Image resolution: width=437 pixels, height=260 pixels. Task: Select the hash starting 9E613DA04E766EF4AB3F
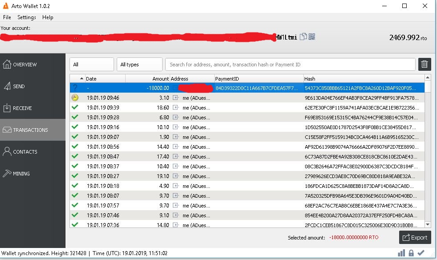tap(361, 98)
